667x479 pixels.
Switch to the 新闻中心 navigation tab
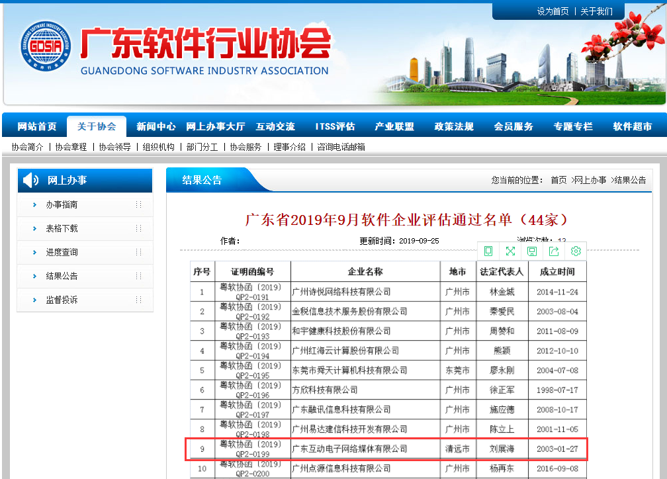coord(156,126)
